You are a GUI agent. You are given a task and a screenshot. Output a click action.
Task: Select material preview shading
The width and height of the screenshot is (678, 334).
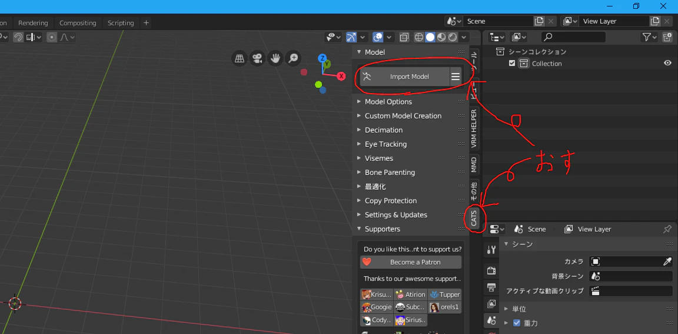441,37
